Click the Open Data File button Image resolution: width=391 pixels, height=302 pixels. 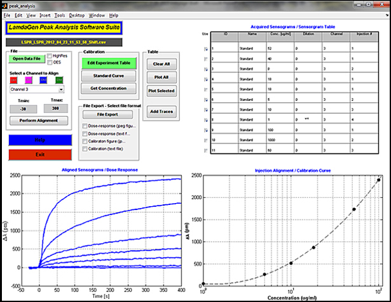pos(27,59)
